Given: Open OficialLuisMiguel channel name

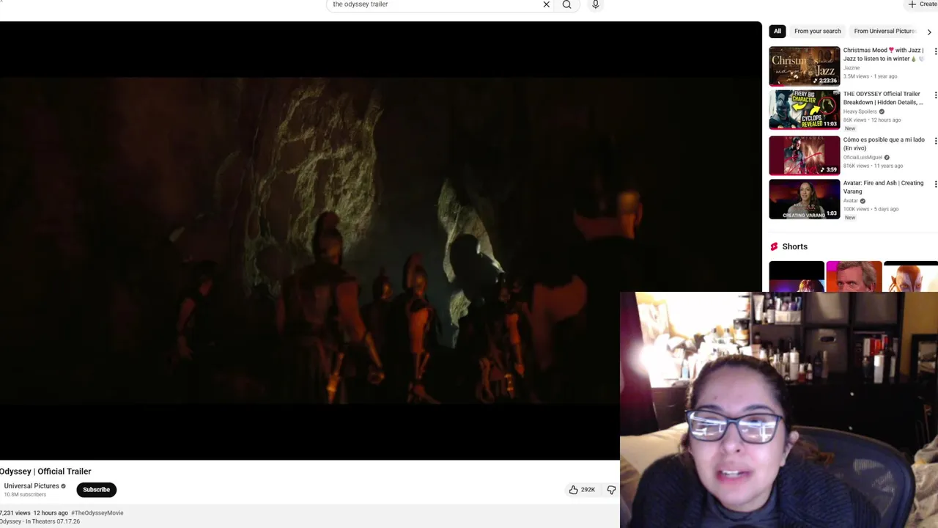Looking at the screenshot, I should [x=863, y=158].
